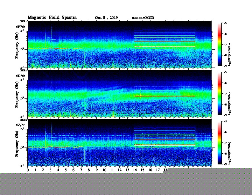Click the hour 4 tick label on time axis
Screen dimensions: 252x195
[x=58, y=170]
